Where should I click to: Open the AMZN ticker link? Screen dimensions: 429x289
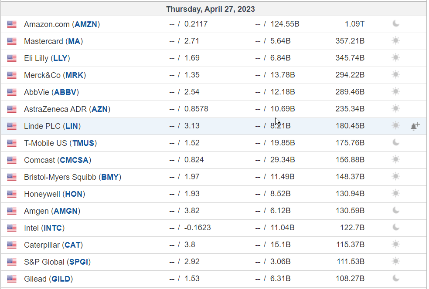[86, 24]
